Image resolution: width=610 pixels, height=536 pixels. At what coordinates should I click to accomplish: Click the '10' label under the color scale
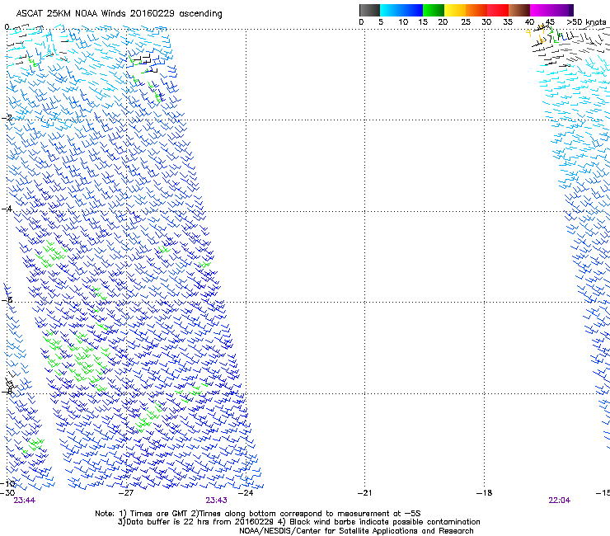pos(403,22)
